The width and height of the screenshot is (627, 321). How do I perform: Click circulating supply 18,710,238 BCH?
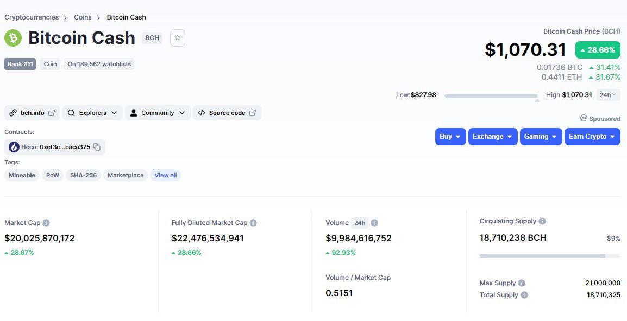pos(513,238)
